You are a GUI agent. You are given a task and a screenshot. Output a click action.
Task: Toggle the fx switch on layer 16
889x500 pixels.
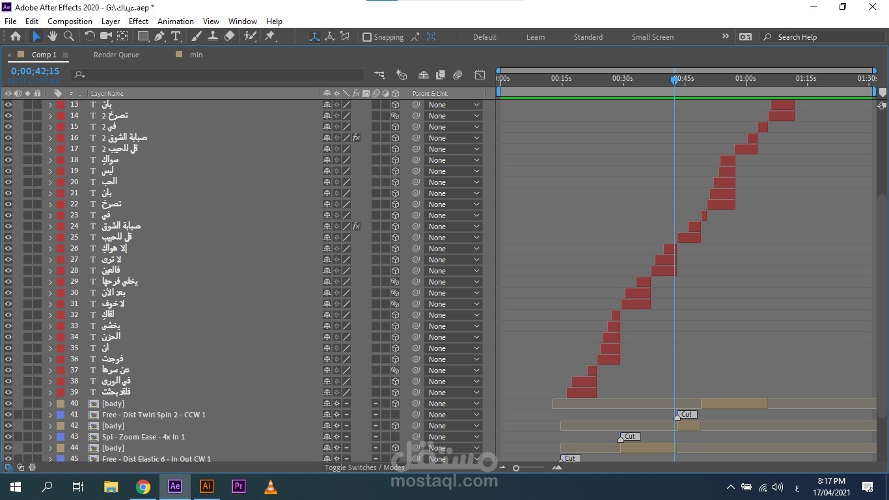point(356,137)
